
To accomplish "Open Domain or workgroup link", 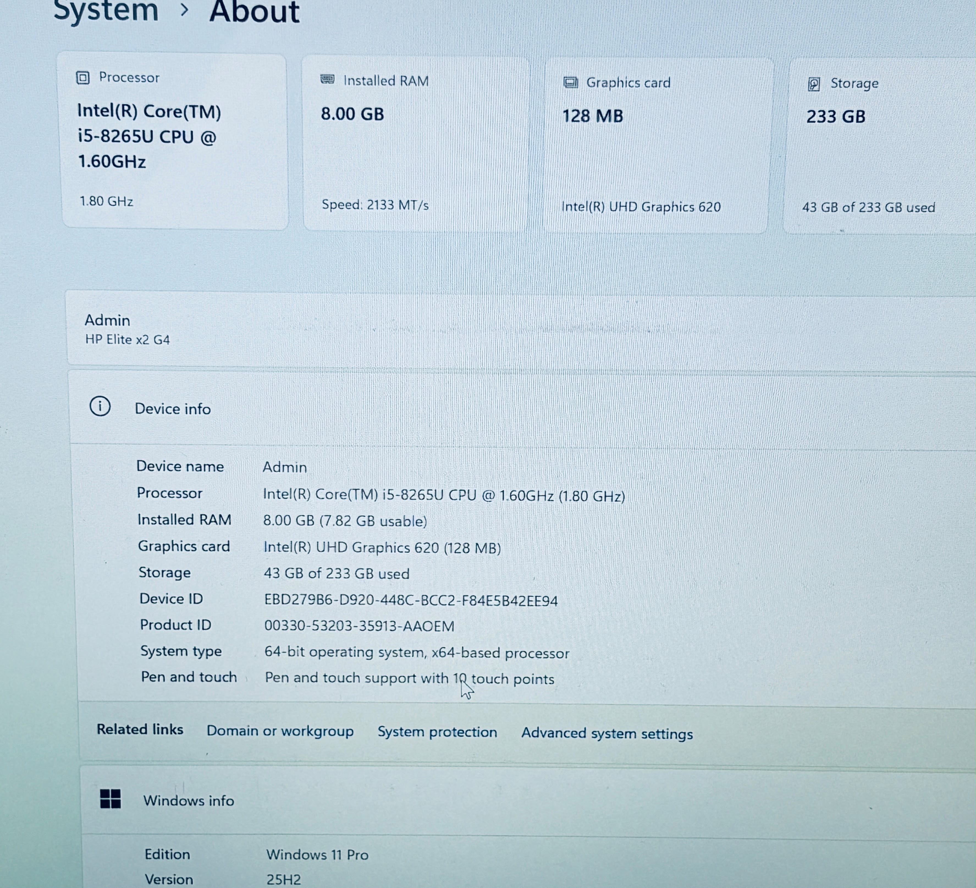I will coord(280,731).
